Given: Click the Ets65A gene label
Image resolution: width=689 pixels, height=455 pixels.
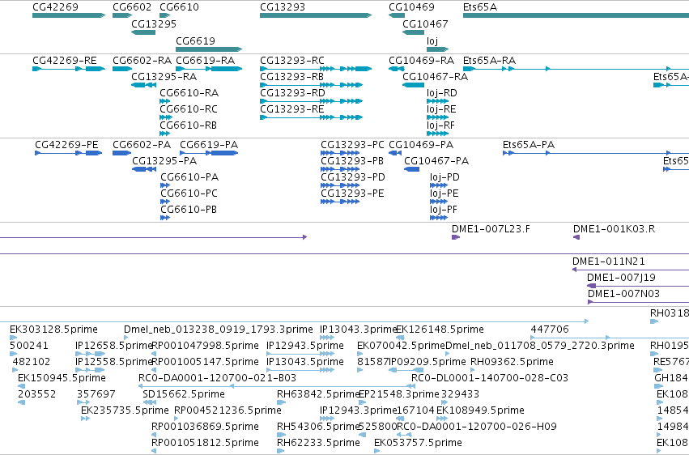Looking at the screenshot, I should (480, 7).
